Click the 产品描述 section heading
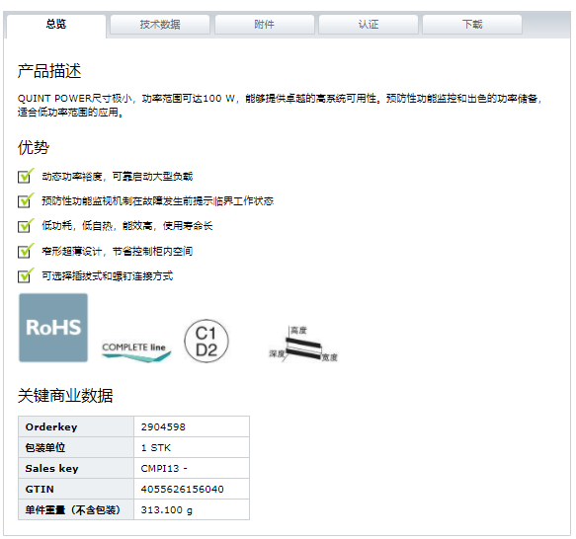 pyautogui.click(x=49, y=71)
